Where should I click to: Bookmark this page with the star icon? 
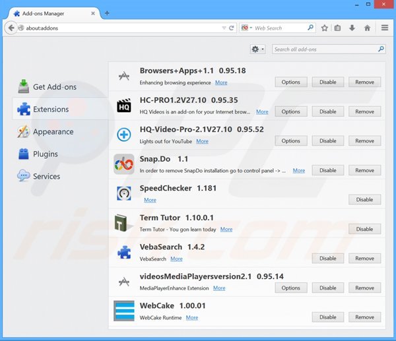pos(325,28)
